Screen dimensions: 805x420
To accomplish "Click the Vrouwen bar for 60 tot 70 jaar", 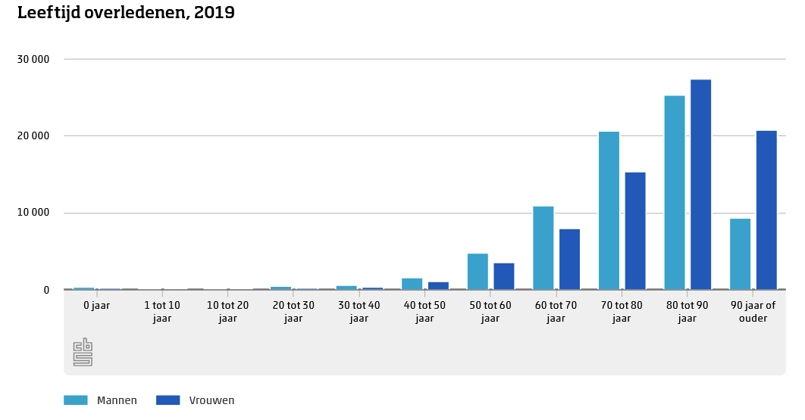I will tap(569, 259).
